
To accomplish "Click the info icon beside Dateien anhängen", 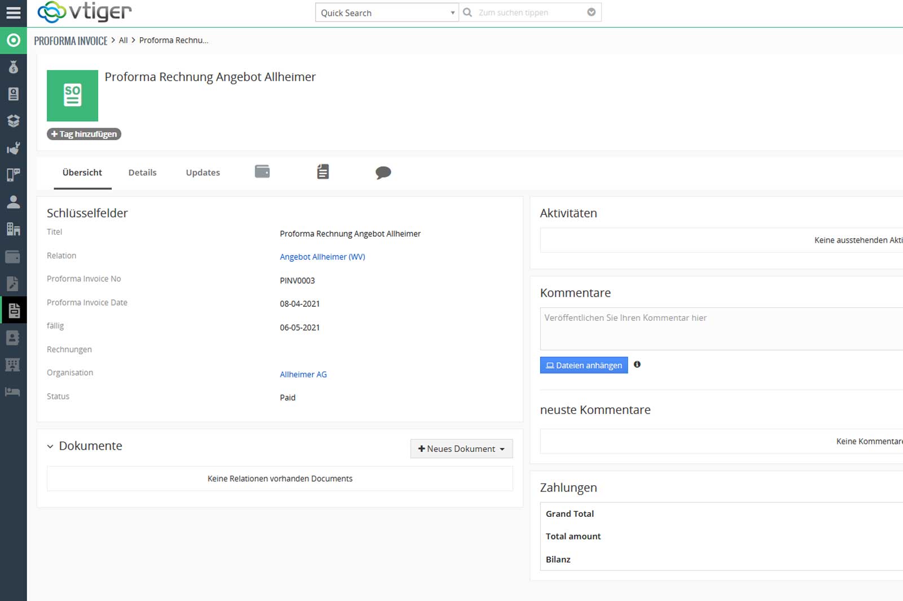I will tap(637, 365).
